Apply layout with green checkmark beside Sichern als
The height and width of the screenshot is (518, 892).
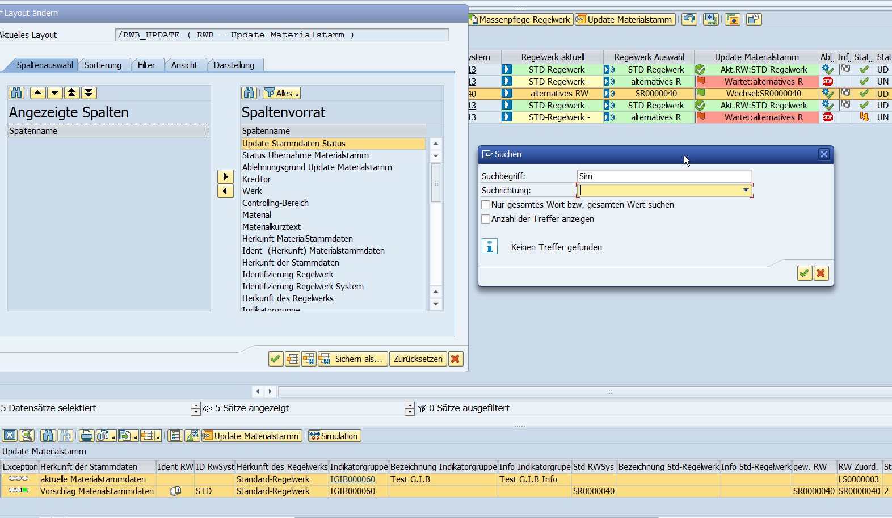[276, 359]
